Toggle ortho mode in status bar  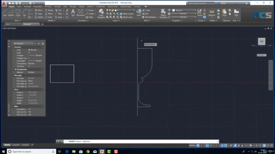(x=207, y=145)
